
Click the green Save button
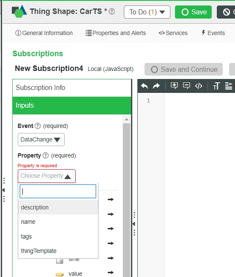193,12
